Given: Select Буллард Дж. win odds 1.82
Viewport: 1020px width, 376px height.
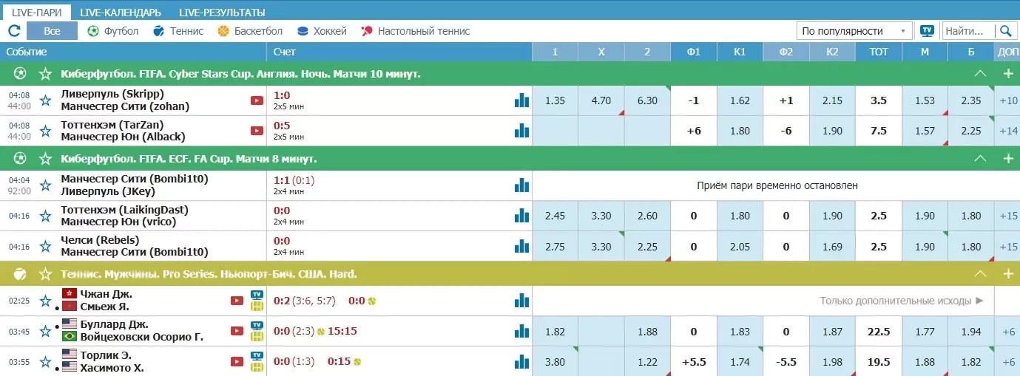Looking at the screenshot, I should (555, 331).
